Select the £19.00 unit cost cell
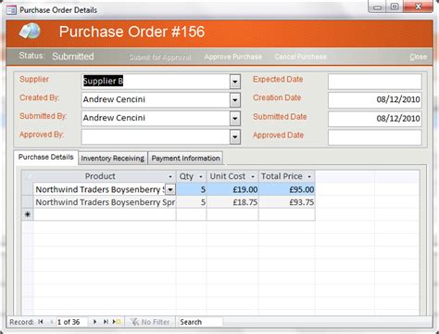Screen dimensions: 439x334 (x=232, y=189)
